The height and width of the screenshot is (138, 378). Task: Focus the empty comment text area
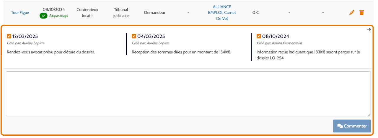click(x=188, y=94)
